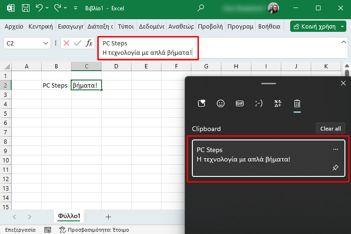The width and height of the screenshot is (351, 234).
Task: Open the redo history dropdown arrow
Action: coord(66,8)
